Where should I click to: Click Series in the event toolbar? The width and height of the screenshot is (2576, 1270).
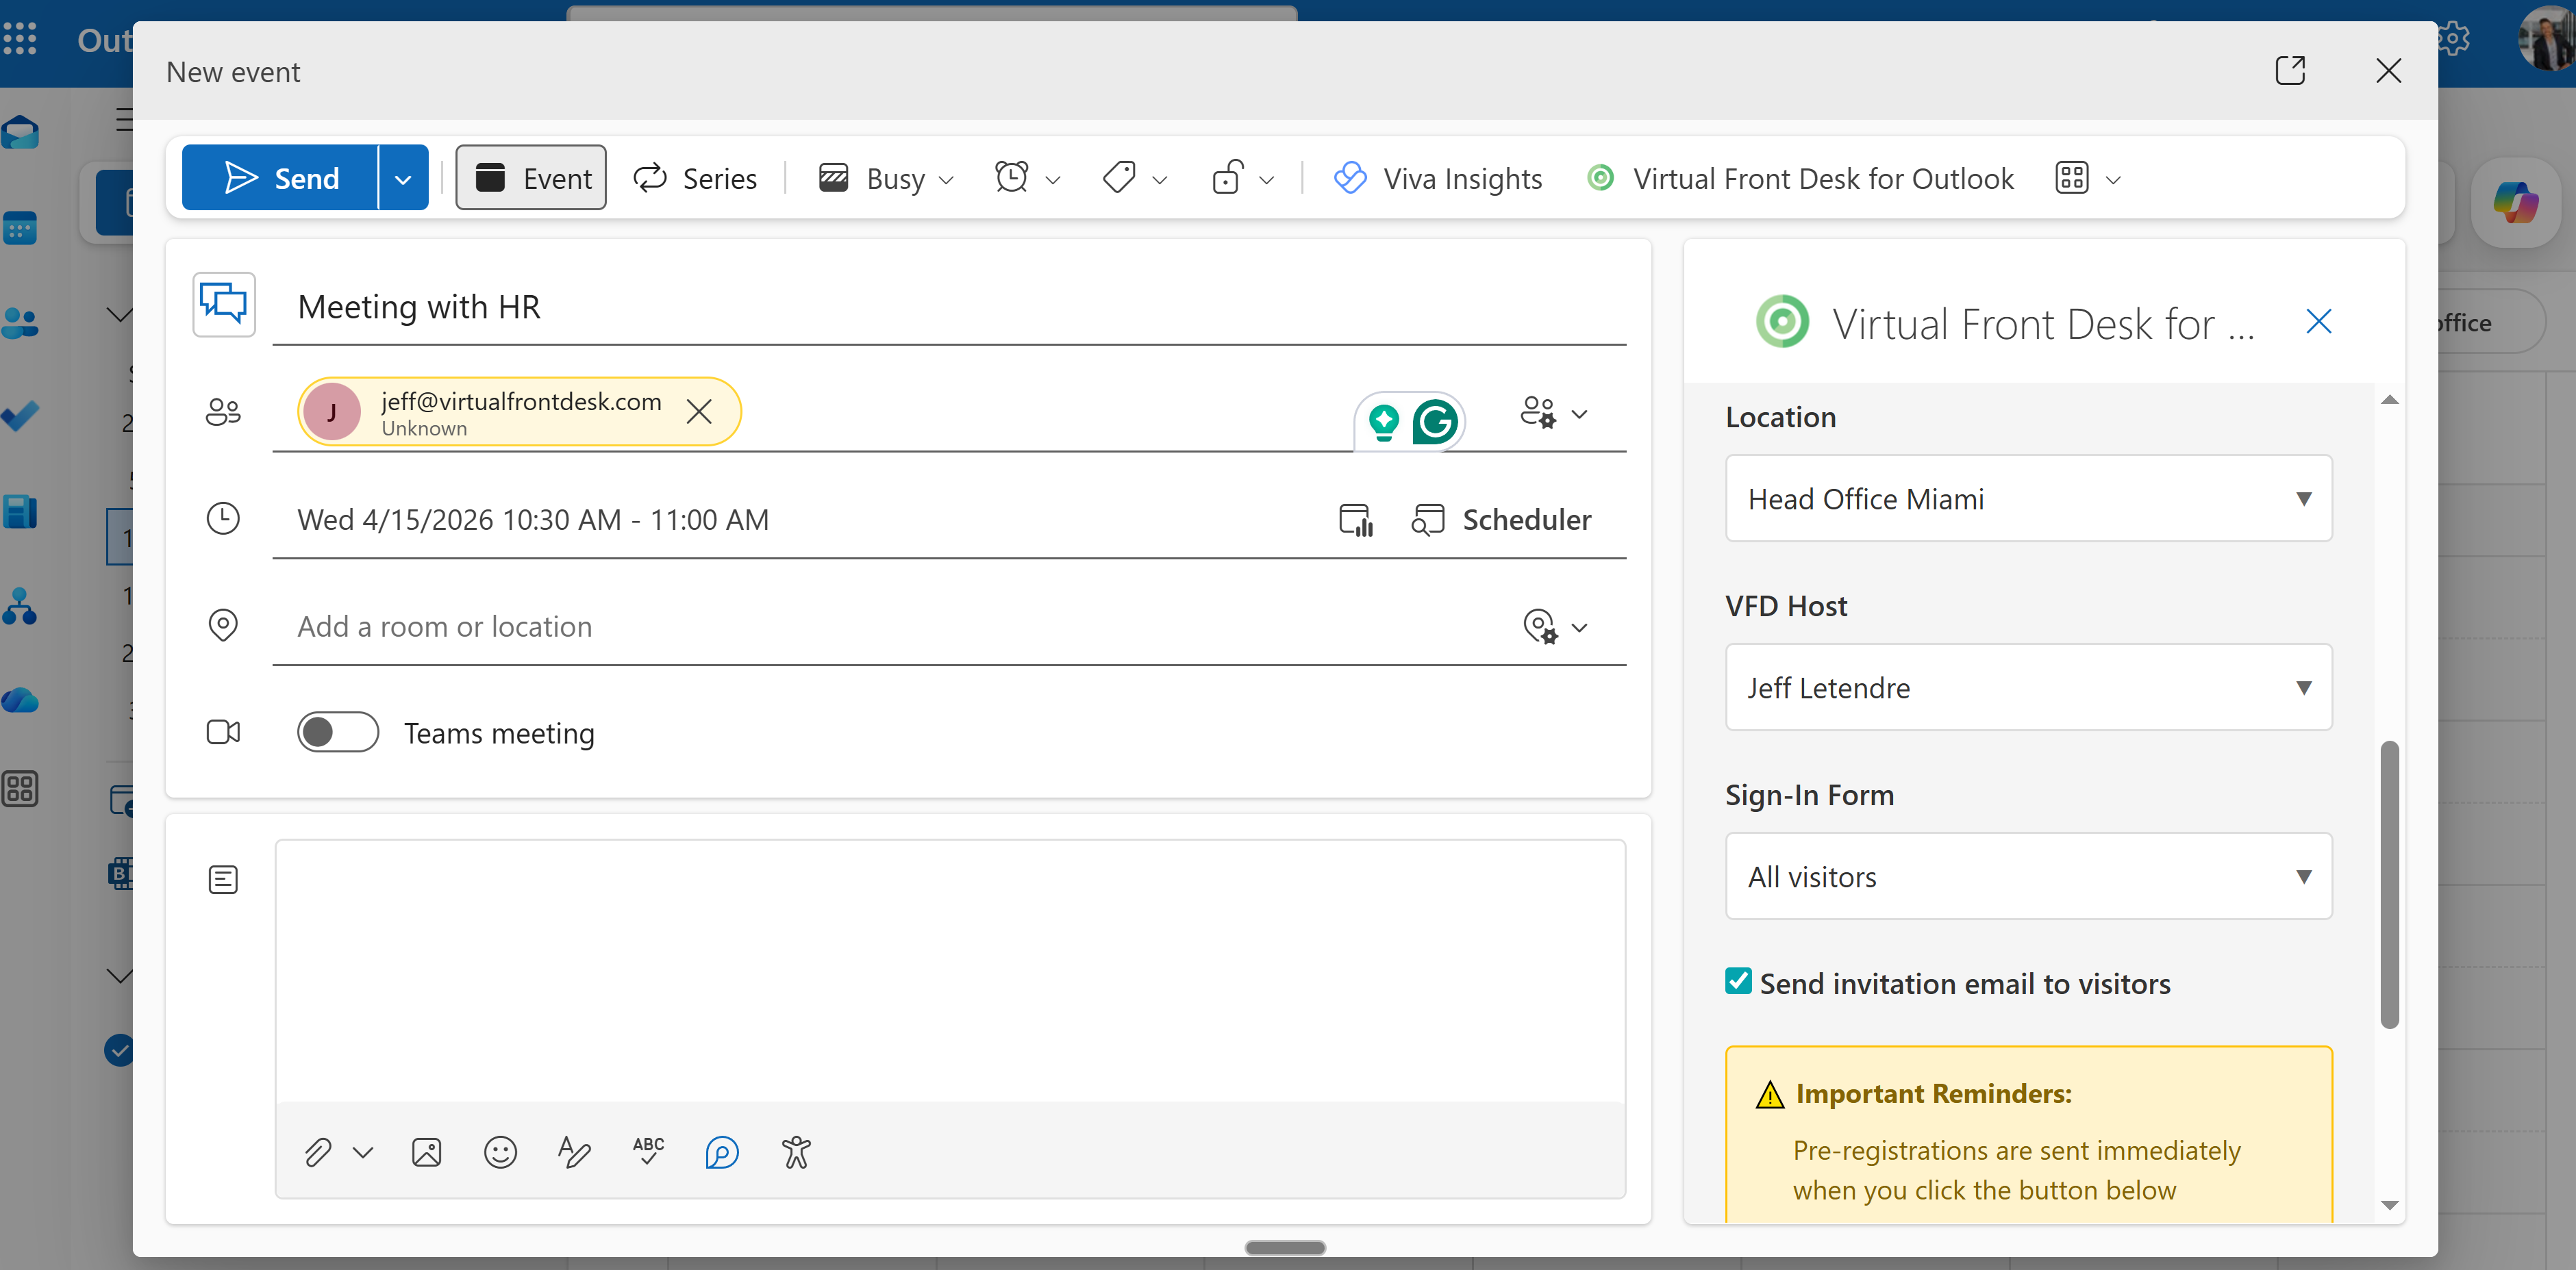pyautogui.click(x=696, y=178)
